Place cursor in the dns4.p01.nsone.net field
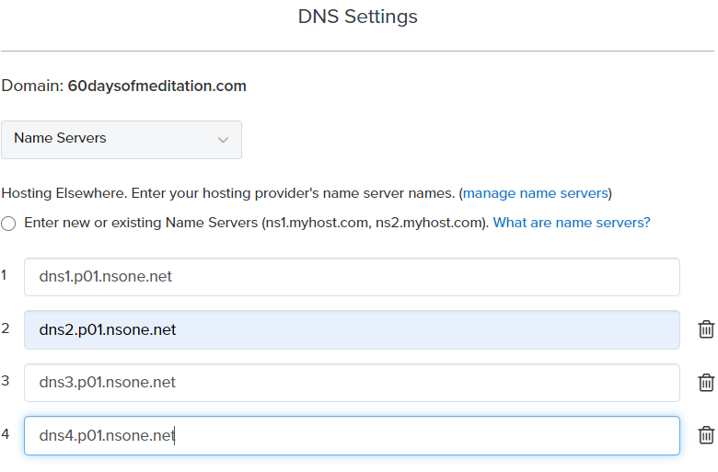This screenshot has width=718, height=472. pyautogui.click(x=352, y=435)
